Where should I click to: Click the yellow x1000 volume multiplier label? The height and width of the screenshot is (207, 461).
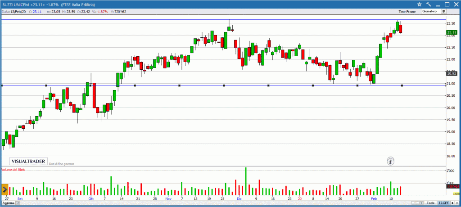[x=456, y=194]
